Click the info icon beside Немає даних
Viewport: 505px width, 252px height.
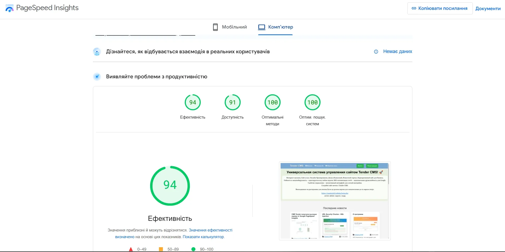coord(376,52)
